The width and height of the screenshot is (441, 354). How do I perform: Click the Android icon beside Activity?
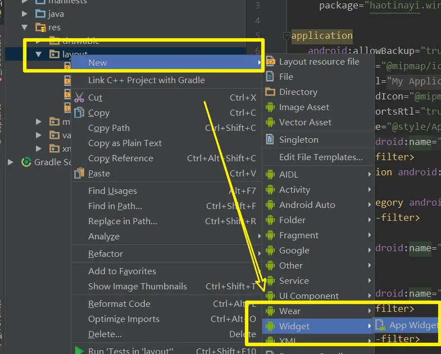coord(270,190)
